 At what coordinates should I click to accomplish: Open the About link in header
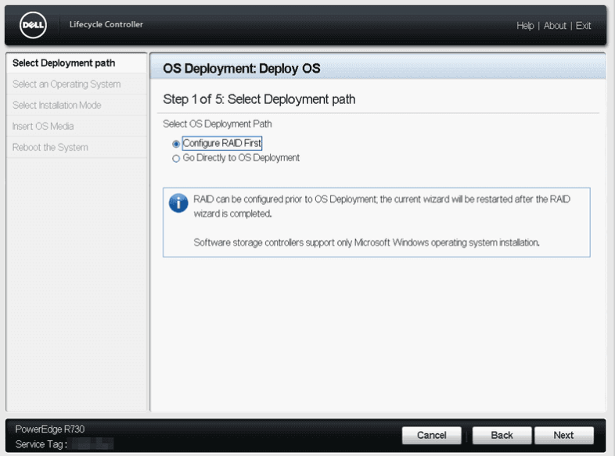pyautogui.click(x=555, y=26)
